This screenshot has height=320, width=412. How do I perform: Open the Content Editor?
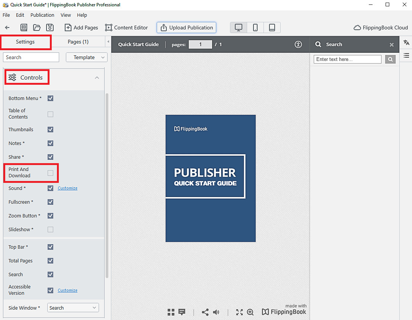pyautogui.click(x=127, y=28)
